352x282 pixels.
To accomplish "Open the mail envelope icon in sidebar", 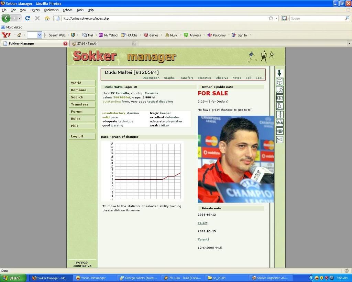I will pyautogui.click(x=279, y=139).
